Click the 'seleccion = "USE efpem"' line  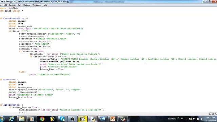34,44
